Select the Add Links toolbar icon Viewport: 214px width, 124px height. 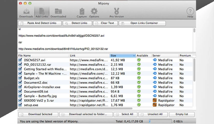point(42,13)
